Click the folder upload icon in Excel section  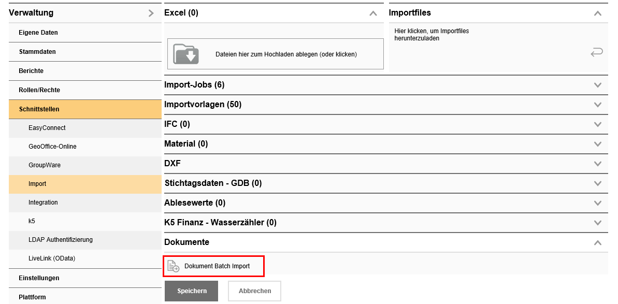click(186, 54)
